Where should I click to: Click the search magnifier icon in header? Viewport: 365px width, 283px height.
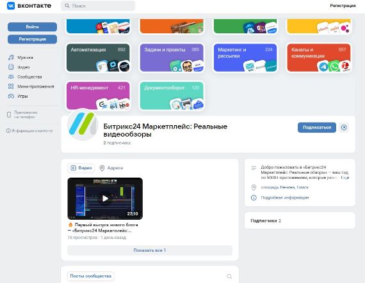(x=67, y=6)
